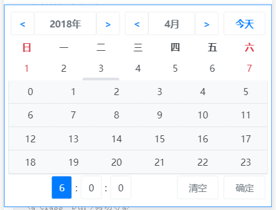Select the minutes field after the first colon
Screen dimensions: 276x210
(x=91, y=188)
